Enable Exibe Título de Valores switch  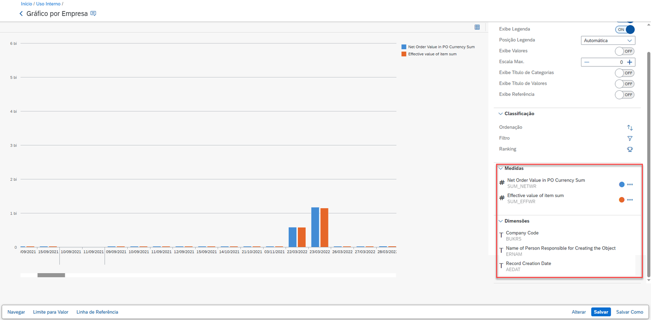pyautogui.click(x=625, y=84)
